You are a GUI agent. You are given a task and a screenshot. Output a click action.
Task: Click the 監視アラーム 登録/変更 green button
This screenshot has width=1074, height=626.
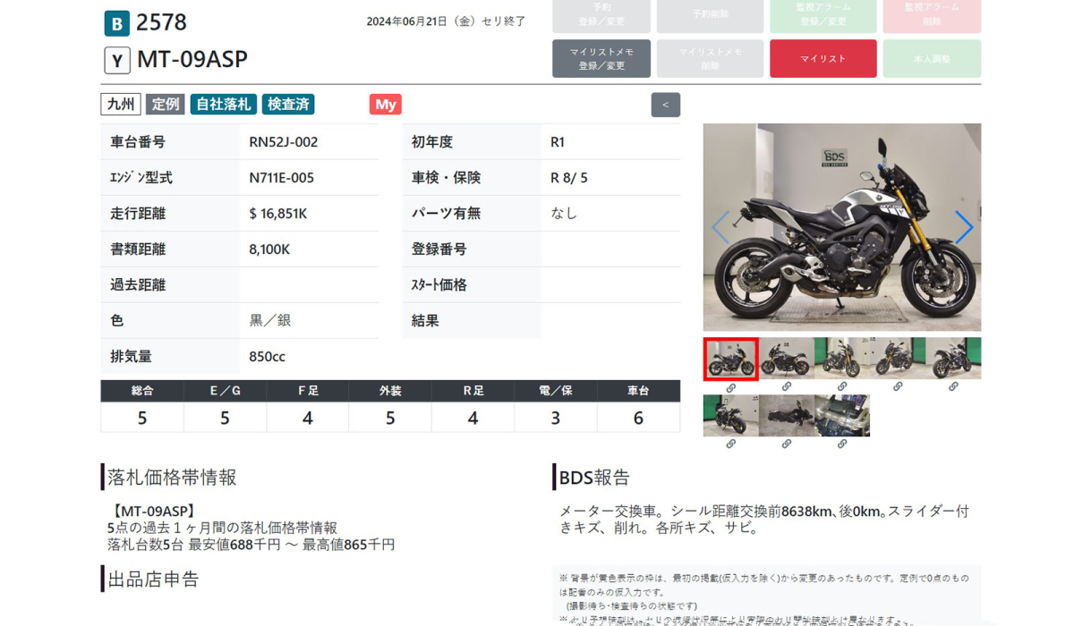[x=823, y=14]
